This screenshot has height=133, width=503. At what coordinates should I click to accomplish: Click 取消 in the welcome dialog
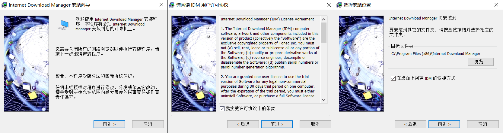[148, 124]
